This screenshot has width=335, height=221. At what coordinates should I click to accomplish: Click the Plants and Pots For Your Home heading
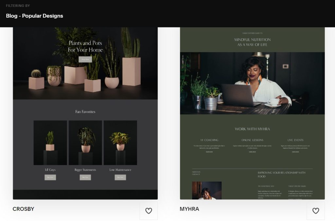(x=85, y=46)
